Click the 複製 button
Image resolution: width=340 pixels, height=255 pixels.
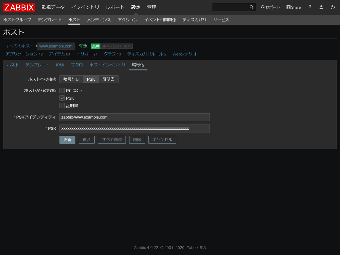pos(87,140)
